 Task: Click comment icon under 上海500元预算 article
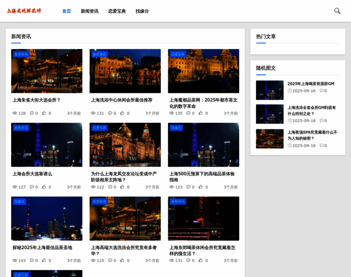pos(188,187)
